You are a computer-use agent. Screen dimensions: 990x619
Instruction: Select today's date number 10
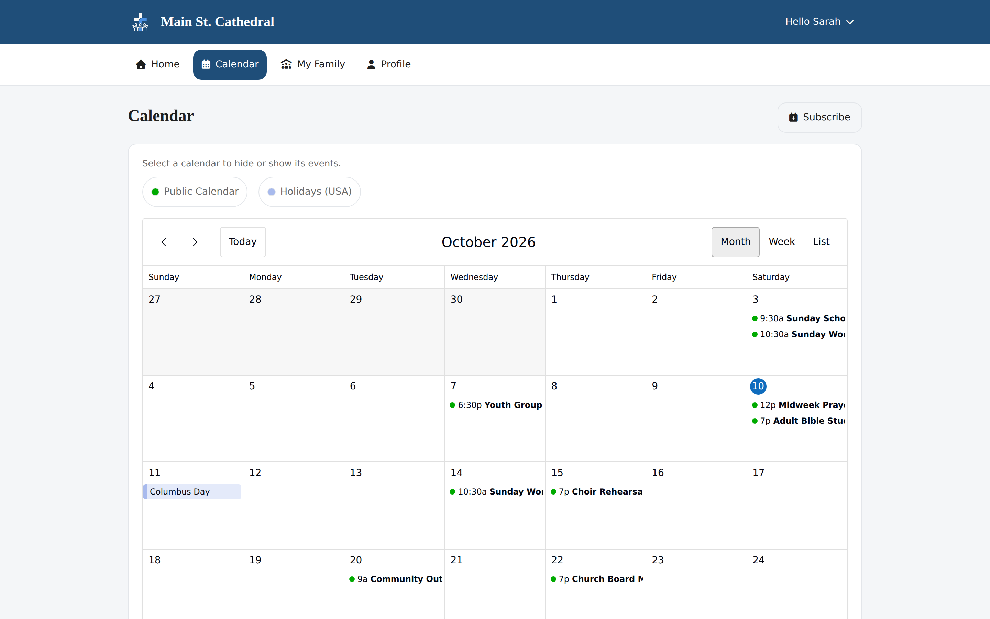tap(758, 386)
